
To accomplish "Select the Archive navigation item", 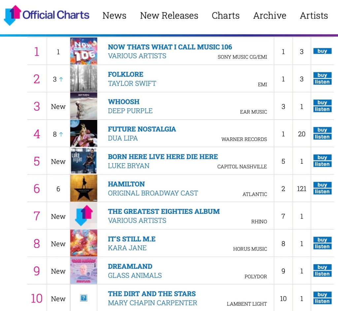I will pos(270,16).
